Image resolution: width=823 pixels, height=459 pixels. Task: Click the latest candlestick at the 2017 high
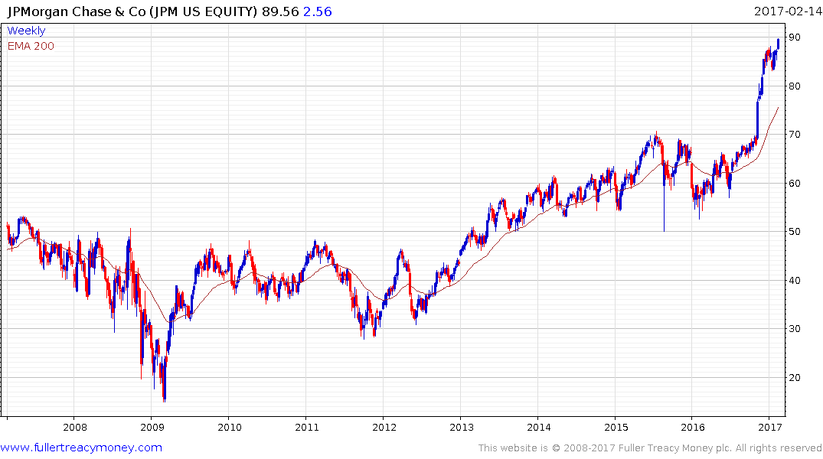(x=778, y=44)
